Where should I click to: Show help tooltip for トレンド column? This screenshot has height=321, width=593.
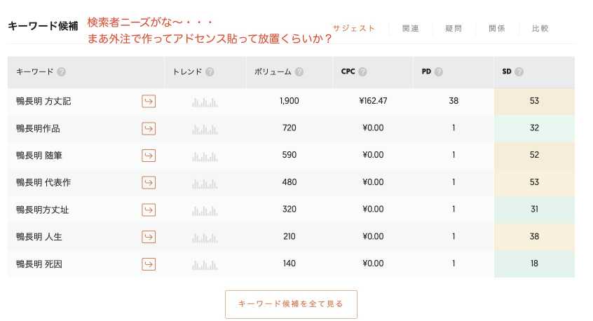(210, 71)
